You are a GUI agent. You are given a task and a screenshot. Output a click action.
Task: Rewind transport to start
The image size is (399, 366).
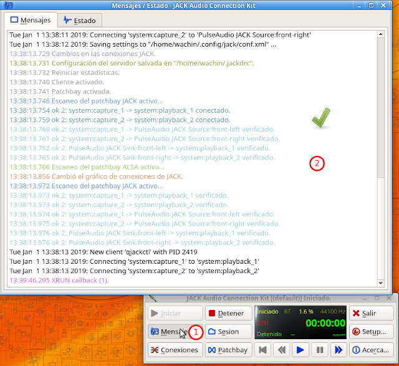pos(262,350)
